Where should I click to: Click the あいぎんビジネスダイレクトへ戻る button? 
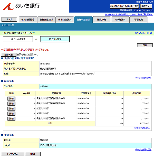[124, 6]
